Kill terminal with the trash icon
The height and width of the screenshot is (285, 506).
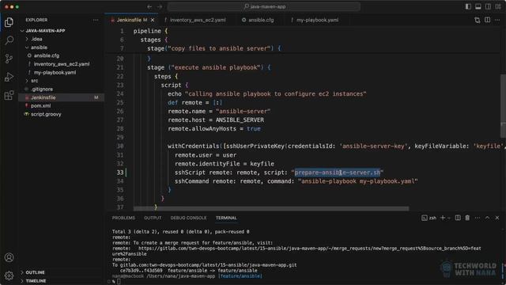coord(467,218)
